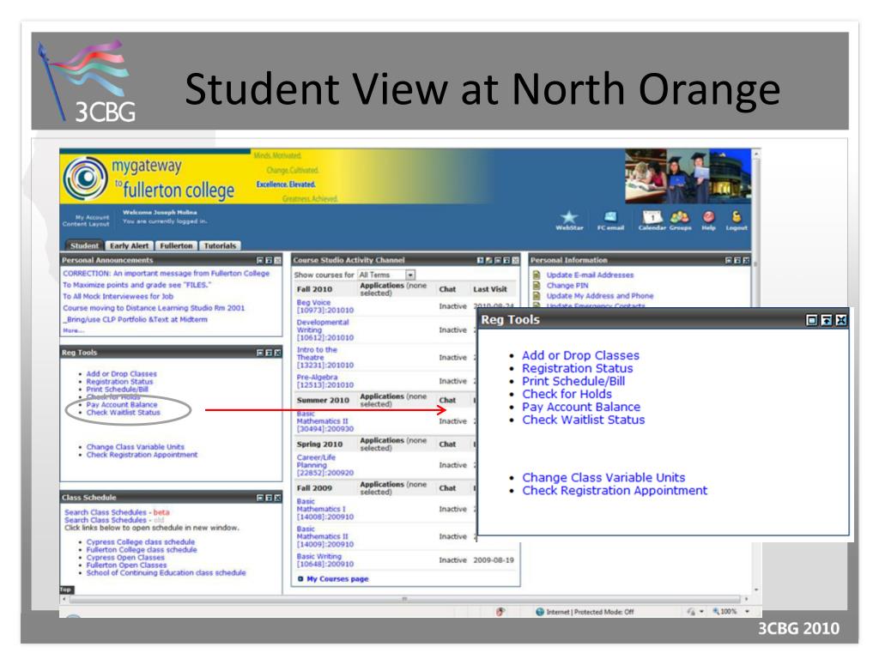879x659 pixels.
Task: Open Print Schedule/Bill in enlarged Reg Tools
Action: pos(573,381)
